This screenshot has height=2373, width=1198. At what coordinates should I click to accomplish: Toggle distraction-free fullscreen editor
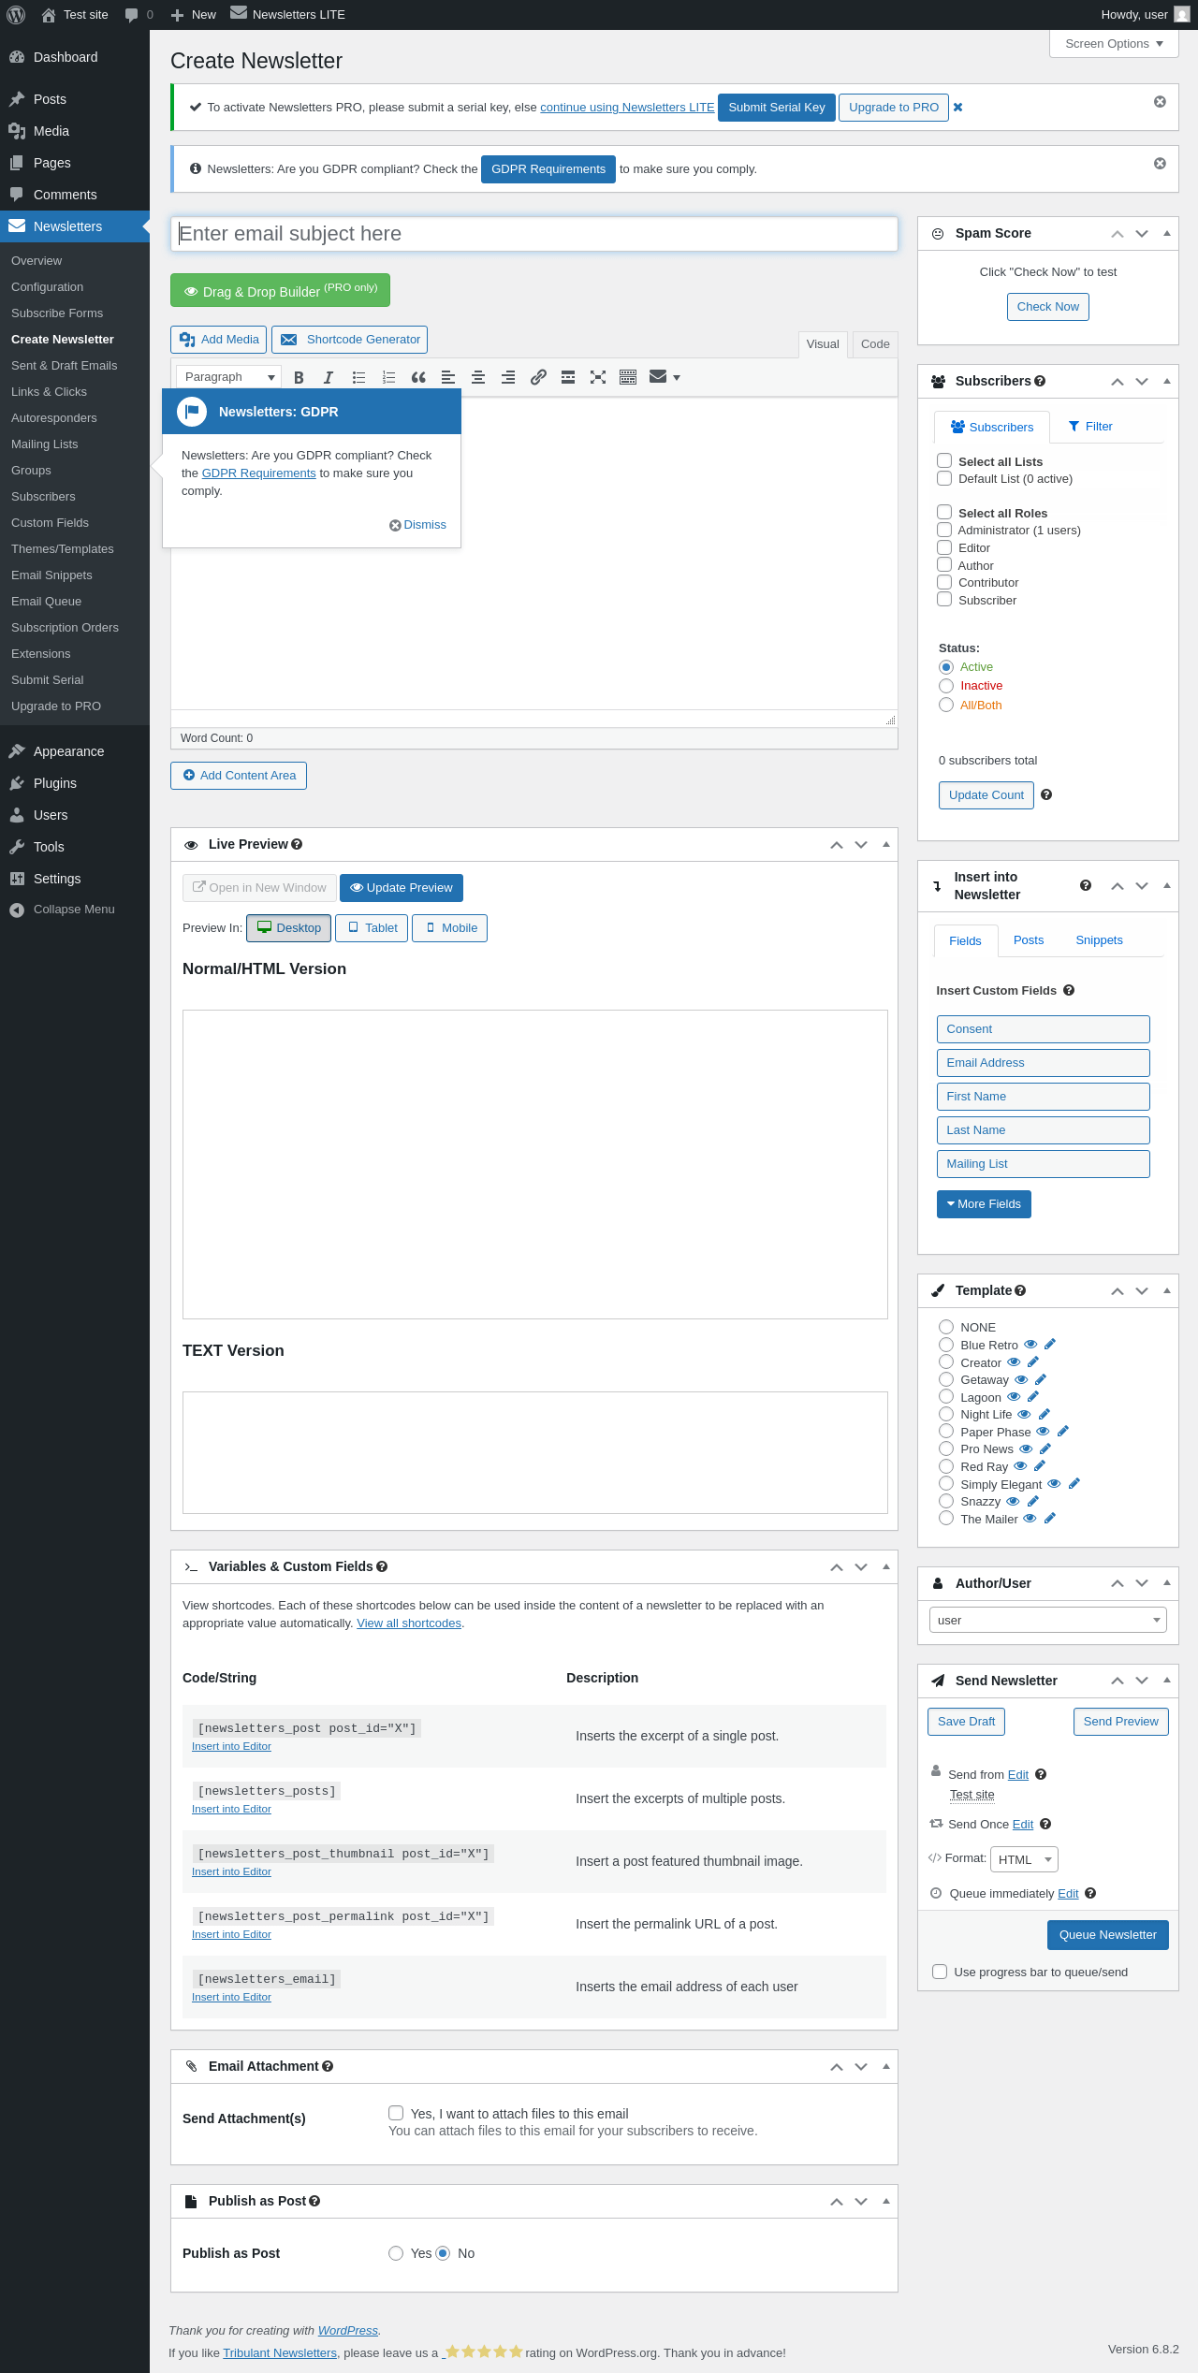(x=598, y=377)
